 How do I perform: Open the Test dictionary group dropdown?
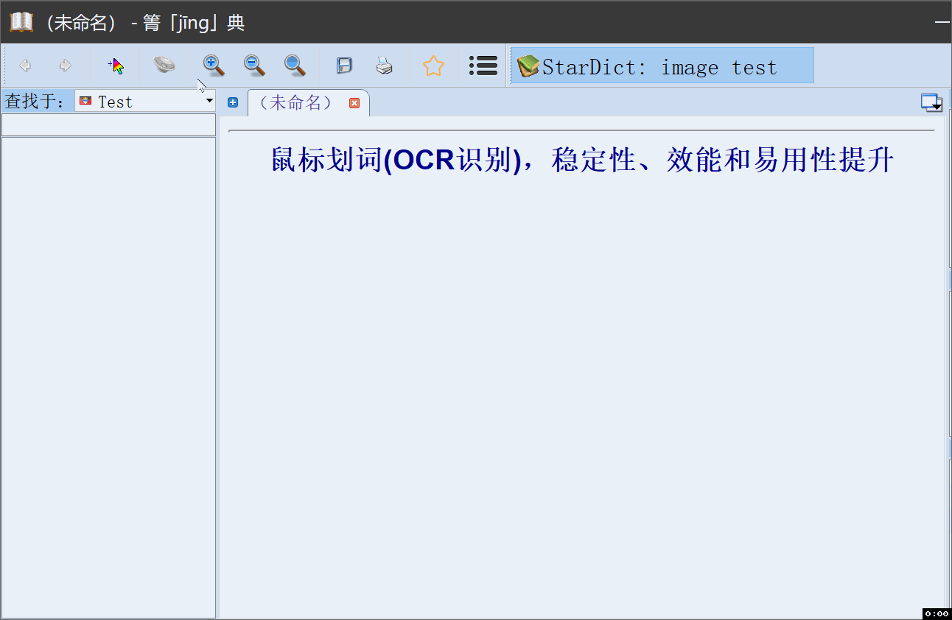click(209, 100)
